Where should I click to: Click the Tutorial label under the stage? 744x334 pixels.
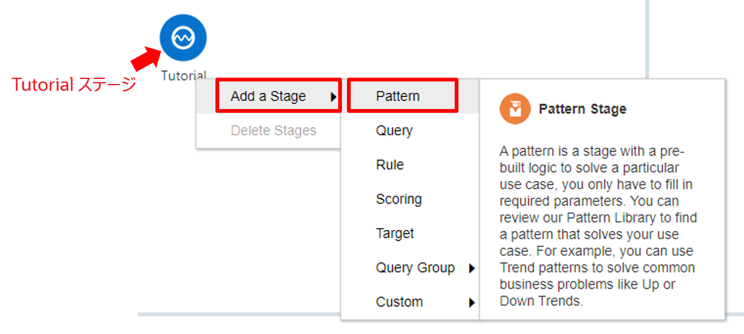[x=183, y=76]
